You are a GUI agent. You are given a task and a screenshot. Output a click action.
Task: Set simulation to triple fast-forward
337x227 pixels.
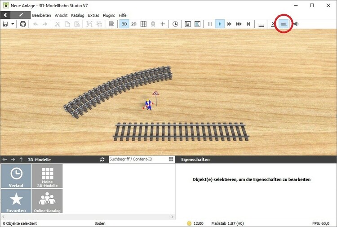239,24
